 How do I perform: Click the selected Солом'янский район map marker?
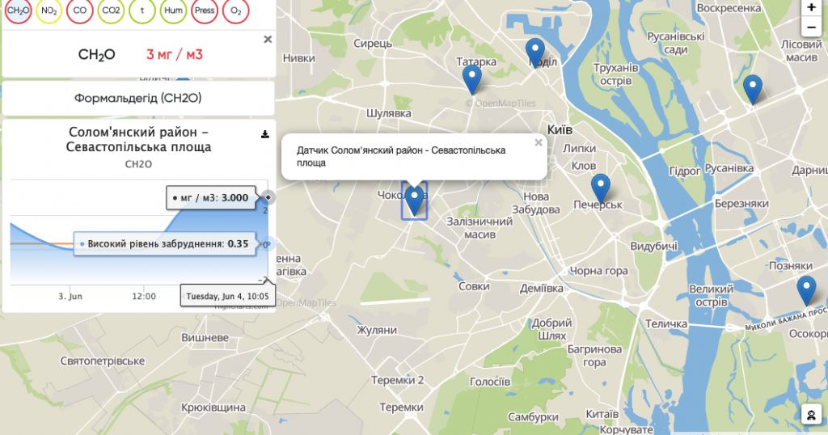point(415,200)
